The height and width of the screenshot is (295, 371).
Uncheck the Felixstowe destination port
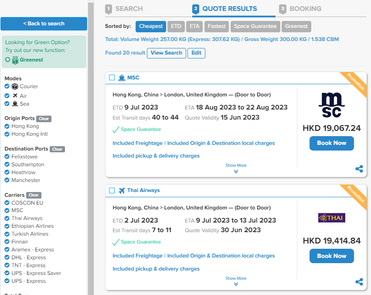7,157
